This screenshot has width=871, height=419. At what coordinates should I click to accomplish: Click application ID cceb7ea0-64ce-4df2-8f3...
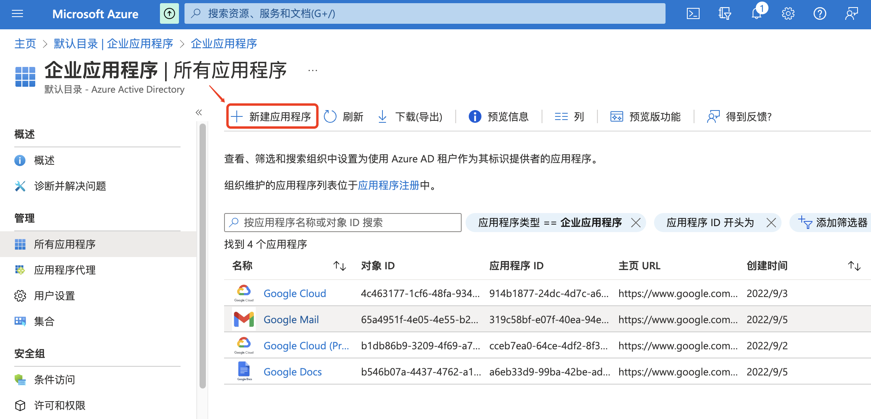pyautogui.click(x=549, y=346)
